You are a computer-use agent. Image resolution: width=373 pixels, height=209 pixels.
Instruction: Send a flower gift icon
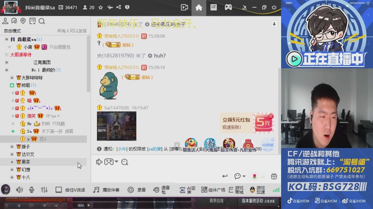[x=255, y=176]
